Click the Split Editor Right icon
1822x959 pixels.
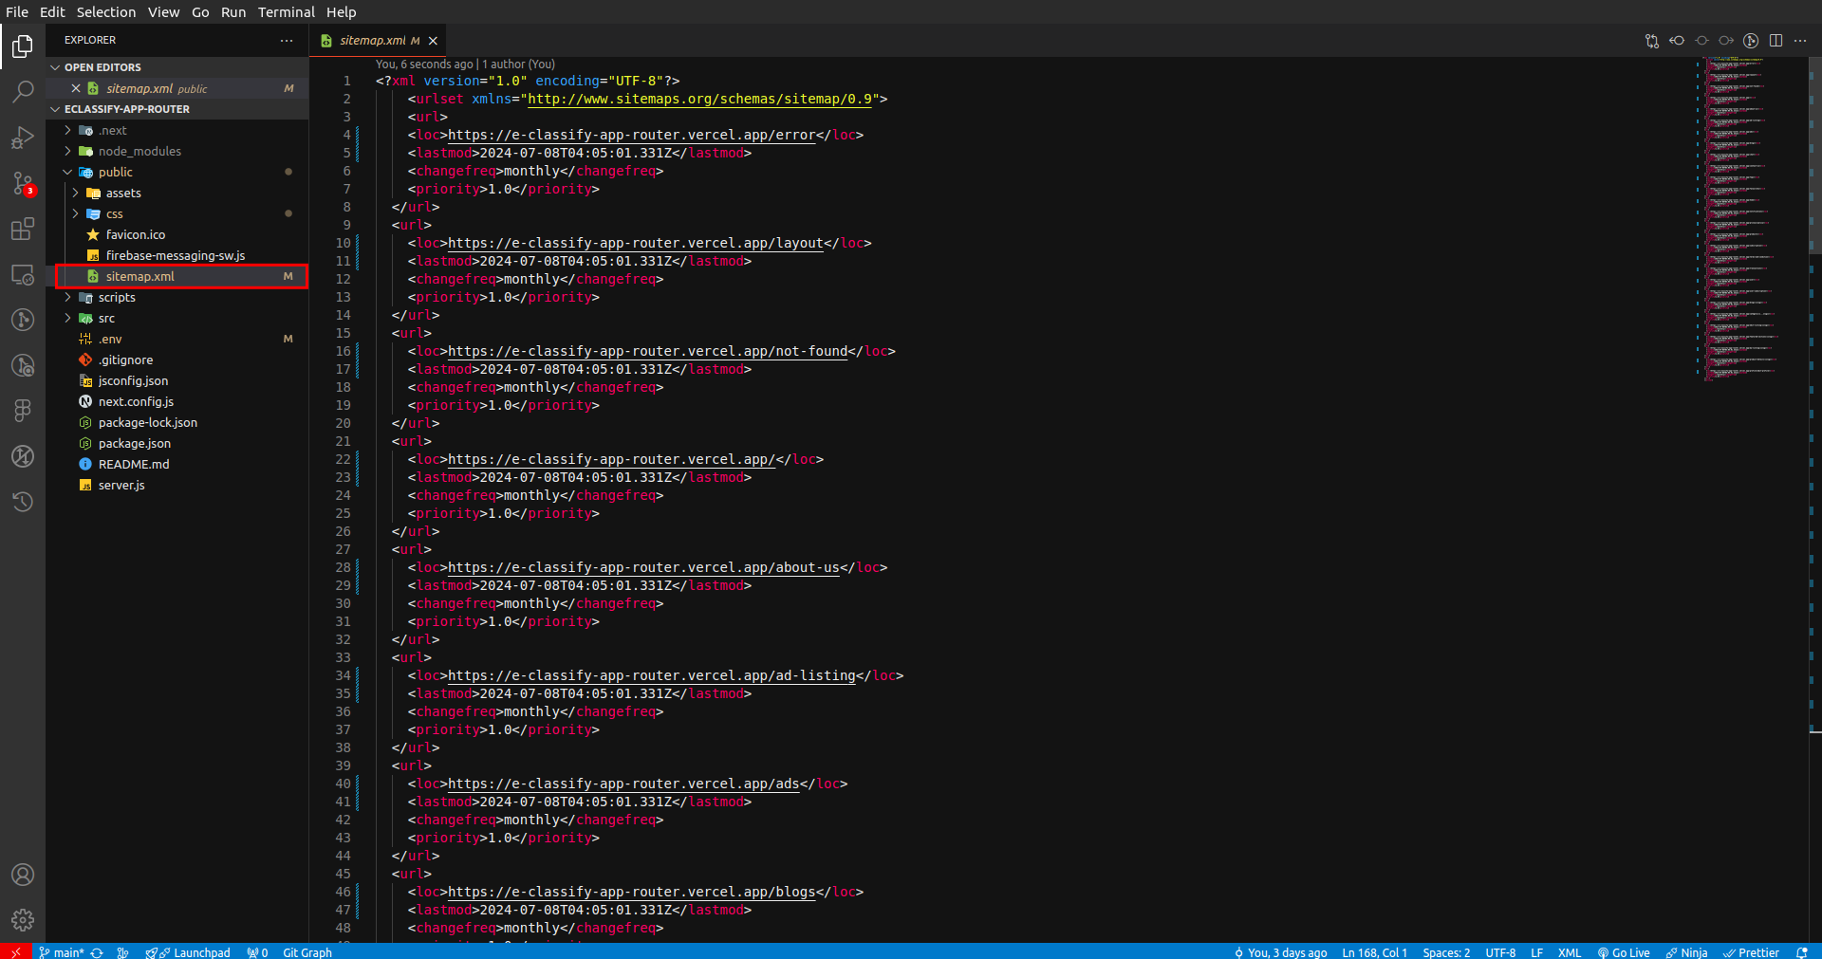click(1776, 41)
